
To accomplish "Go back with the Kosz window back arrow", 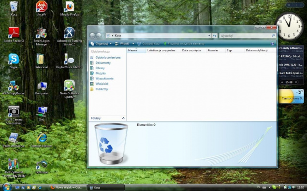I will [92, 36].
